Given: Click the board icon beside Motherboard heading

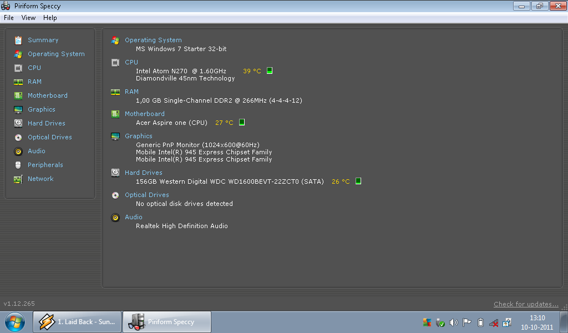Looking at the screenshot, I should coord(115,114).
